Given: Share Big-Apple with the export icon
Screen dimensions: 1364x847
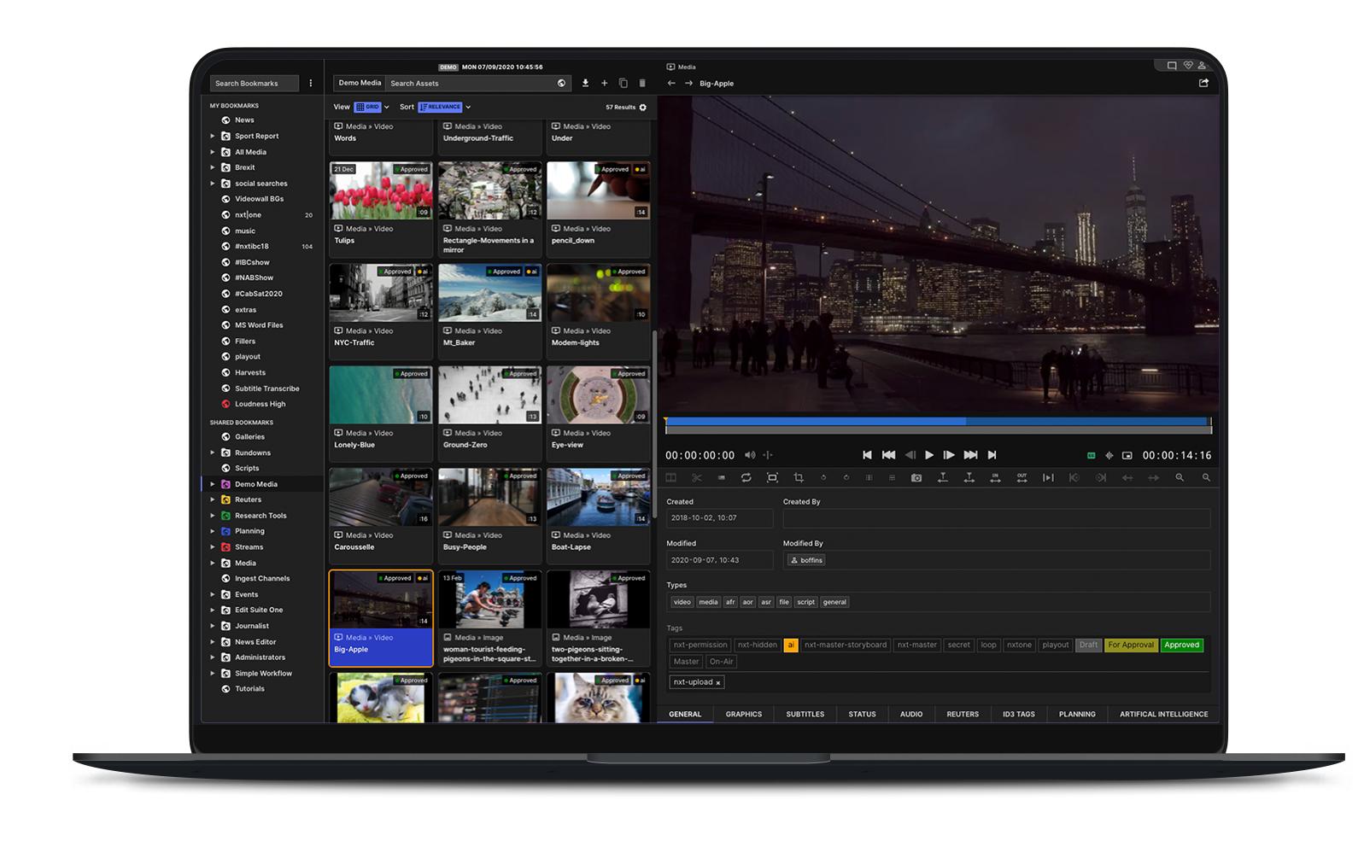Looking at the screenshot, I should (1203, 83).
